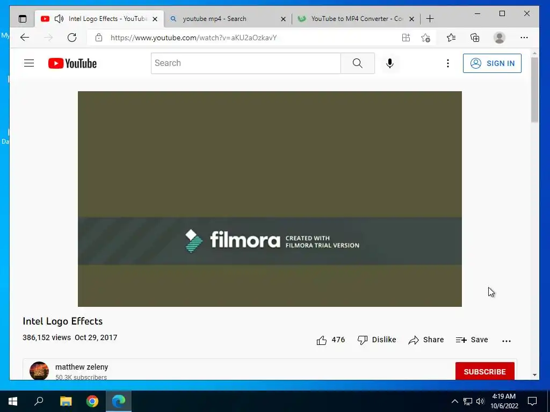Open a new browser tab

pos(430,19)
